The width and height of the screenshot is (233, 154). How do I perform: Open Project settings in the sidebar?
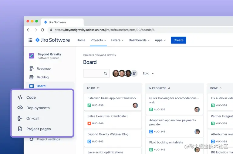coord(49,139)
